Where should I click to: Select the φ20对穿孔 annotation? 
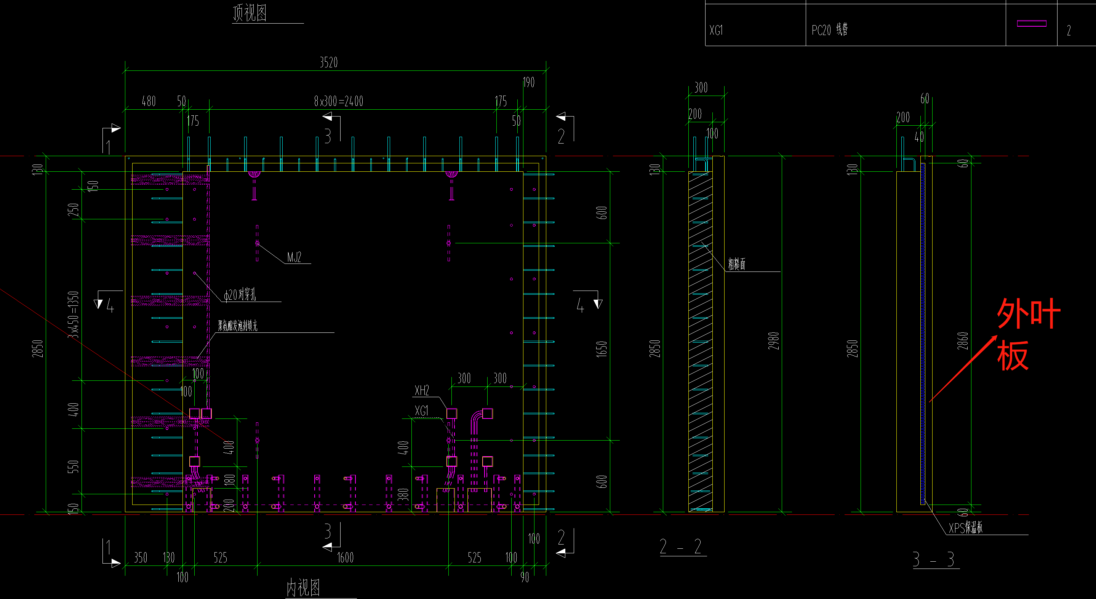pyautogui.click(x=240, y=294)
